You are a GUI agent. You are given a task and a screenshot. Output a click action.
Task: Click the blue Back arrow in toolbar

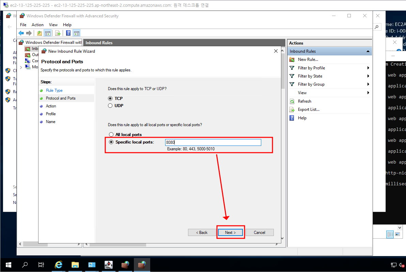click(x=21, y=33)
